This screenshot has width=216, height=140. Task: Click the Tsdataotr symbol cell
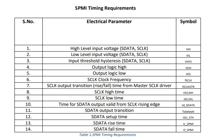point(188,111)
